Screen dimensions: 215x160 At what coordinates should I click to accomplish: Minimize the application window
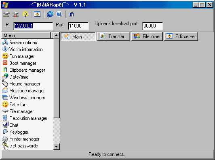pyautogui.click(x=196, y=5)
